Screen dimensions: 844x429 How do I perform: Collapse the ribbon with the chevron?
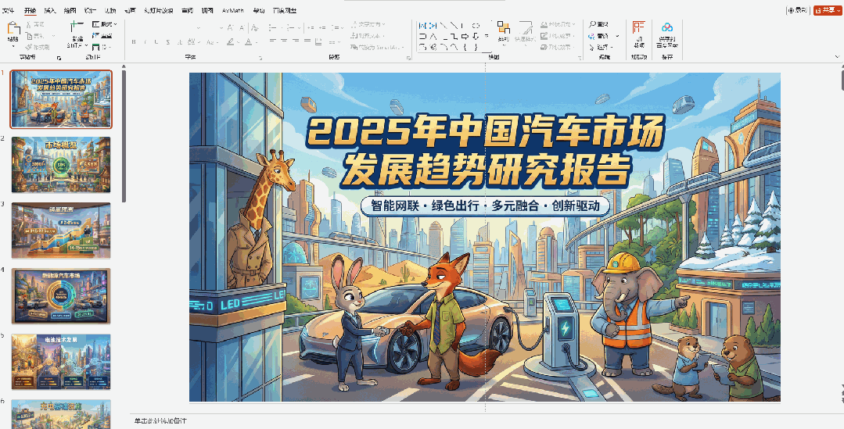pos(838,56)
